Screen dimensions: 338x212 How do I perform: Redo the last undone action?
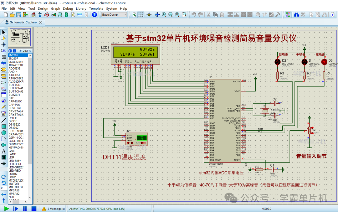tap(201, 15)
